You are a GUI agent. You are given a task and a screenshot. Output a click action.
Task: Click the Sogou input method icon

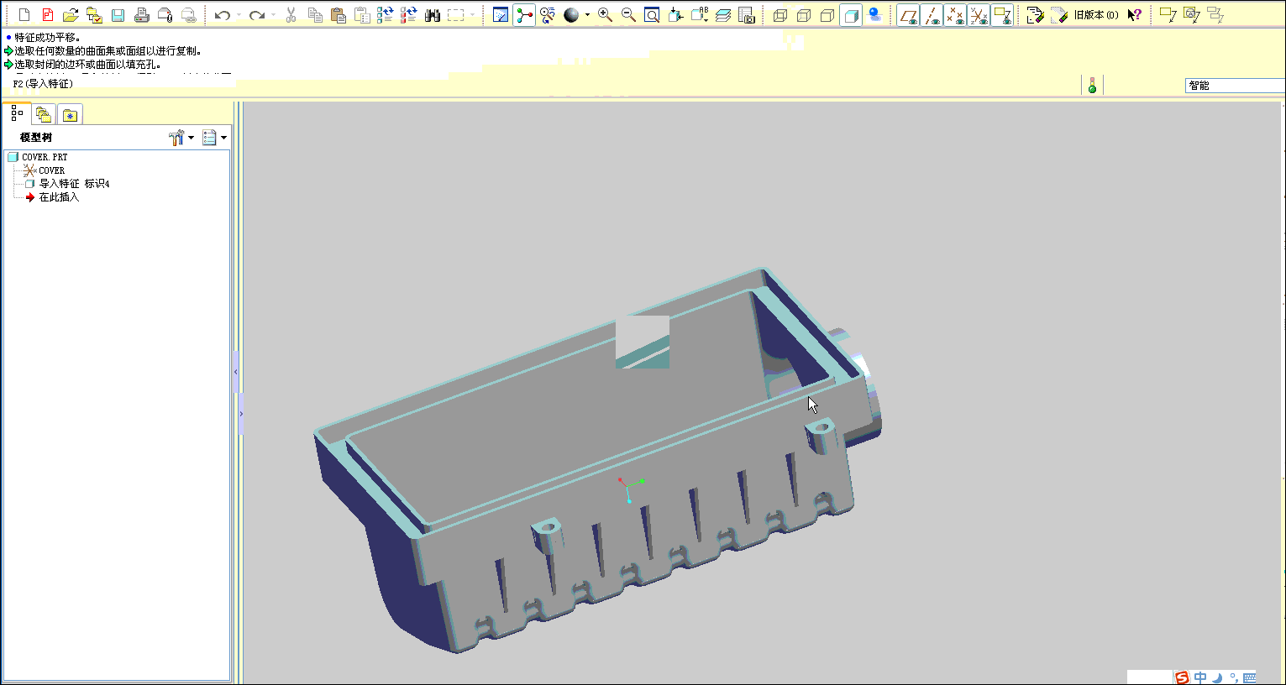click(1183, 677)
